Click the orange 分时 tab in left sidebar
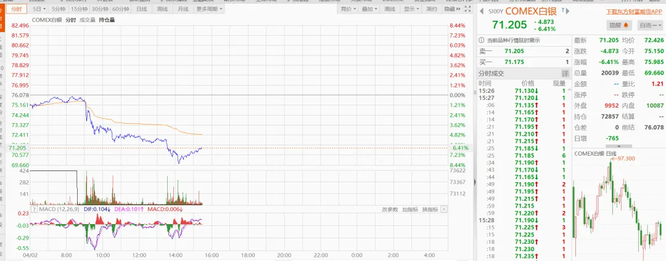Screen dimensions: 666x261 click(1, 17)
